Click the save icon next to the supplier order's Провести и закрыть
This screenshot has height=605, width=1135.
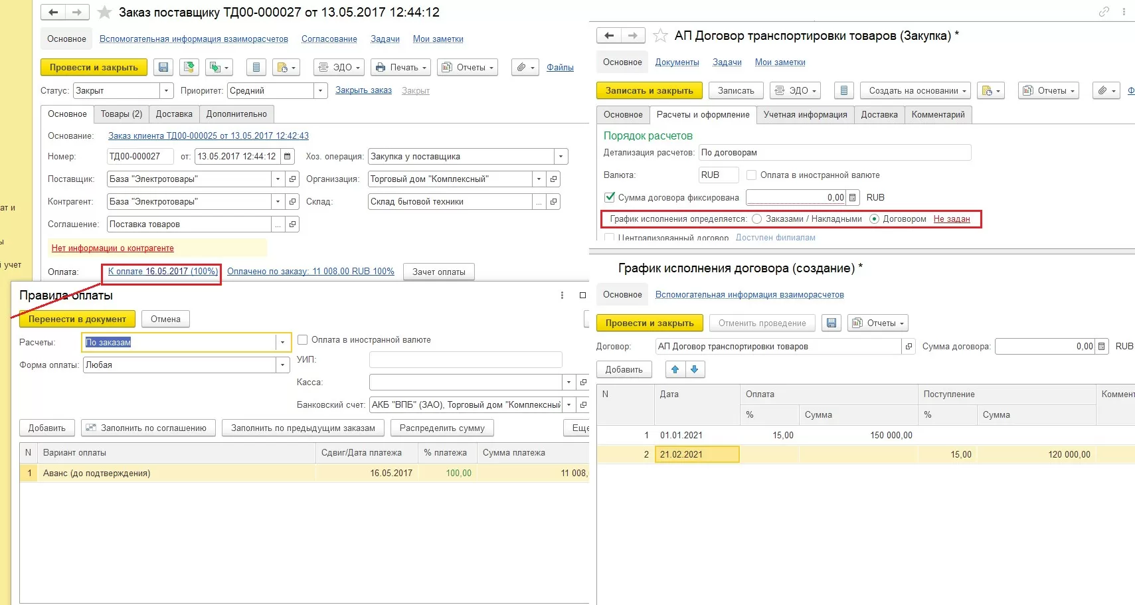coord(163,67)
